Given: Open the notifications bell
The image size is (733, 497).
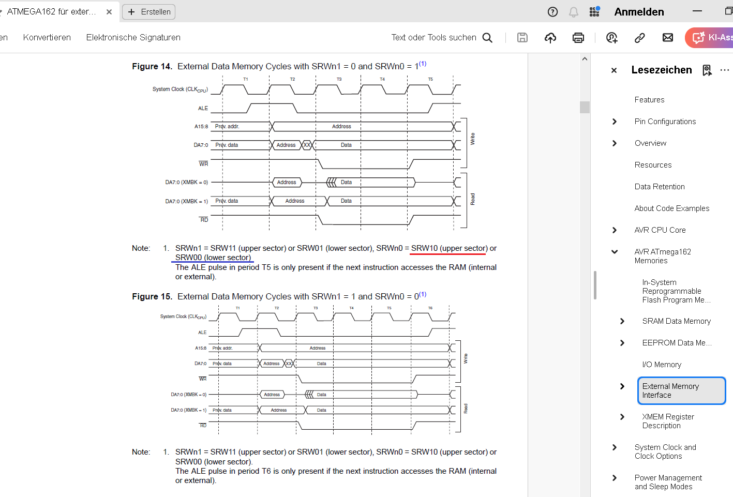Looking at the screenshot, I should (574, 12).
